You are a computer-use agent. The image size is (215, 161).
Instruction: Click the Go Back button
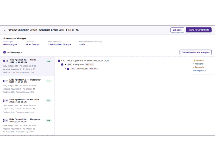tap(177, 30)
